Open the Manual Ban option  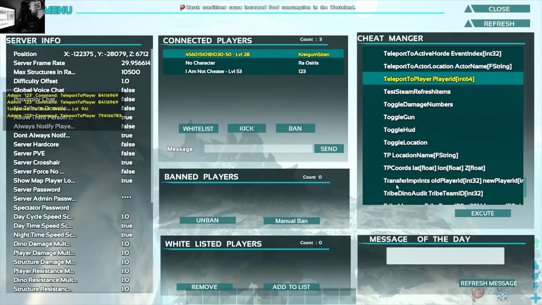pos(291,221)
